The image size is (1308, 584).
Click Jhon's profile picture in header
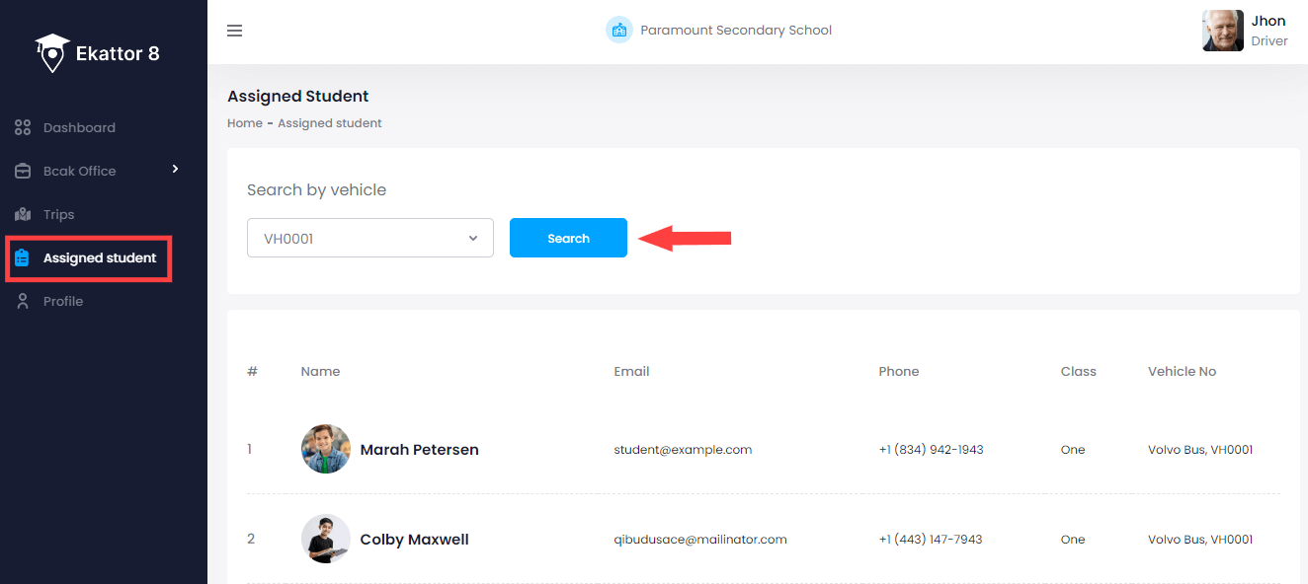coord(1222,31)
